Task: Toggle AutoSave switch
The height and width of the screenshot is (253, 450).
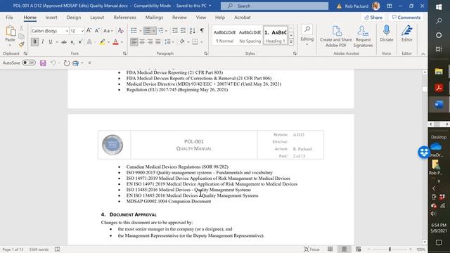Action: click(29, 63)
